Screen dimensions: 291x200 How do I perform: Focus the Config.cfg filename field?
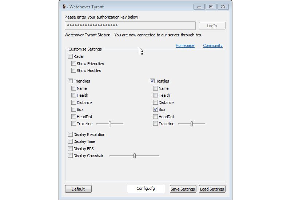coord(146,189)
